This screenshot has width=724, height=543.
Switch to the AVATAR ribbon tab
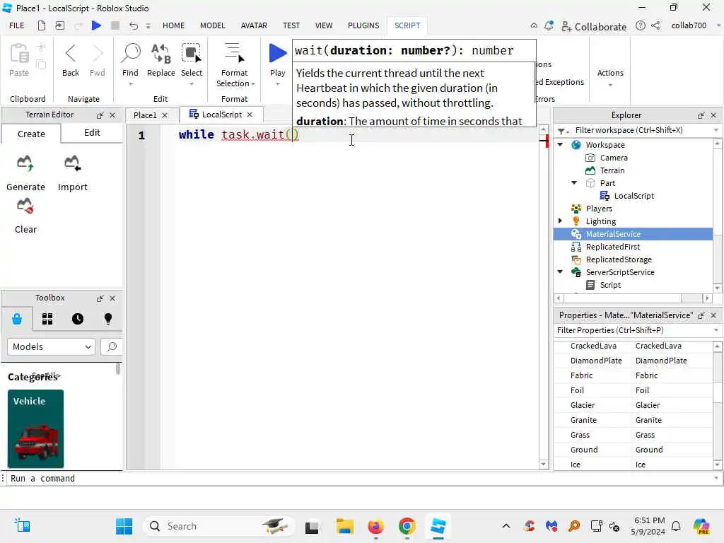254,25
